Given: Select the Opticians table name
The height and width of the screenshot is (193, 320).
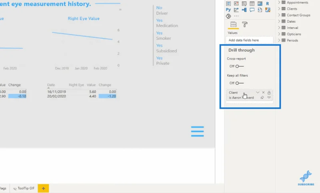Looking at the screenshot, I should (294, 34).
